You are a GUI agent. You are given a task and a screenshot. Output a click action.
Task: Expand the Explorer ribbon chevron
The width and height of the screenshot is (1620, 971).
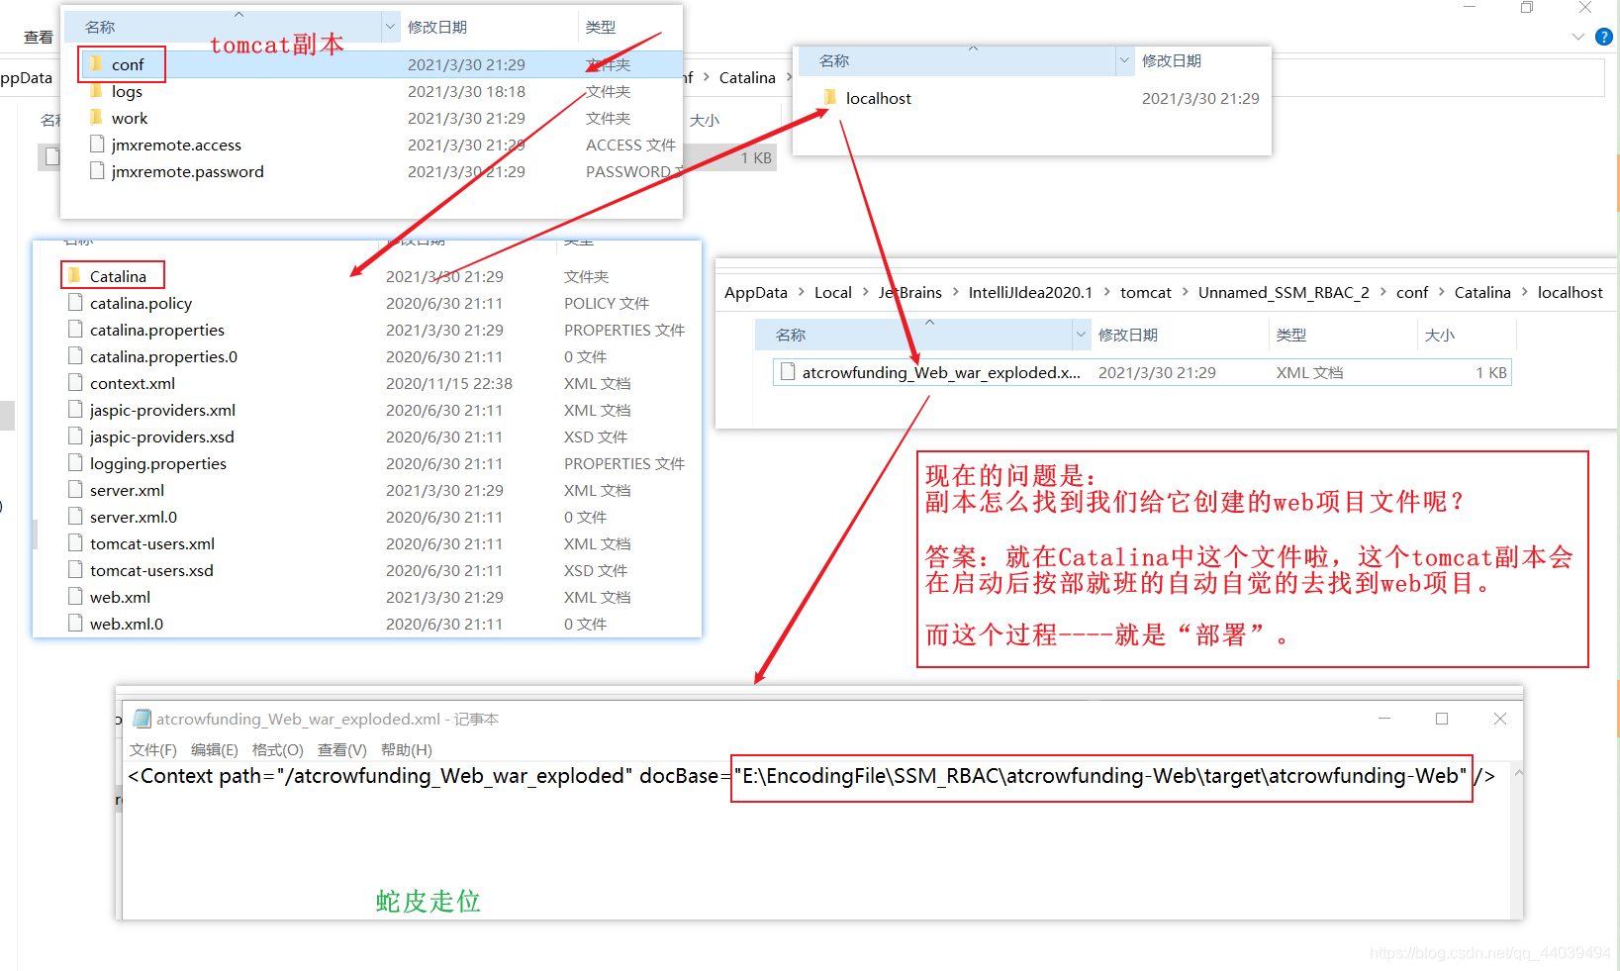(1577, 37)
